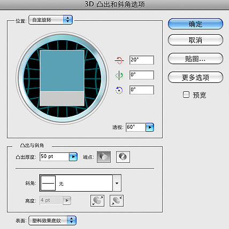Image resolution: width=229 pixels, height=229 pixels.
Task: Open the 位置 position dropdown
Action: (x=50, y=20)
